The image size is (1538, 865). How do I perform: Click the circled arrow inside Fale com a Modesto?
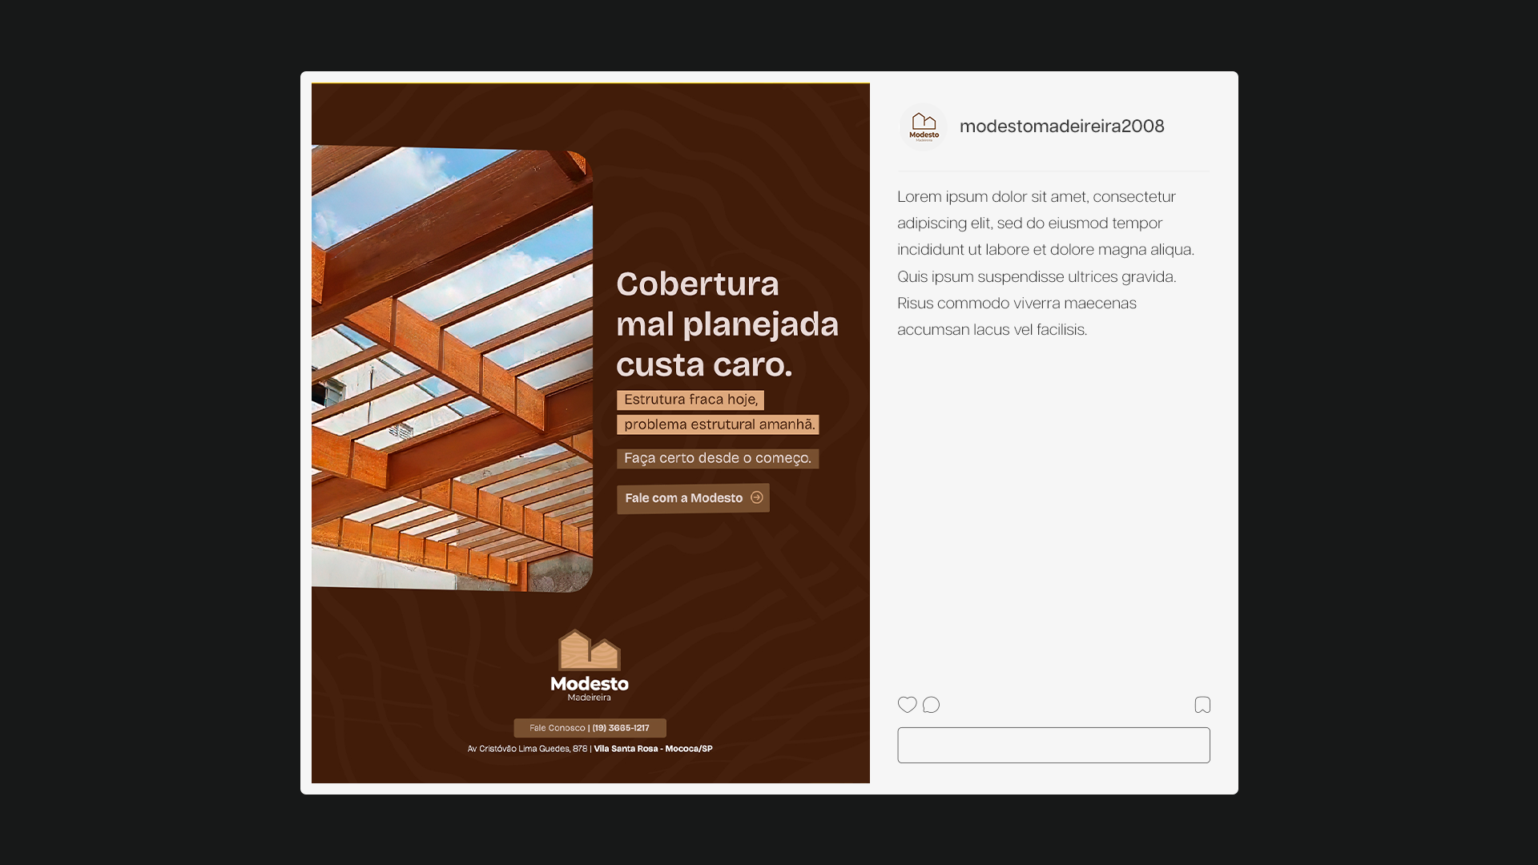pos(757,497)
